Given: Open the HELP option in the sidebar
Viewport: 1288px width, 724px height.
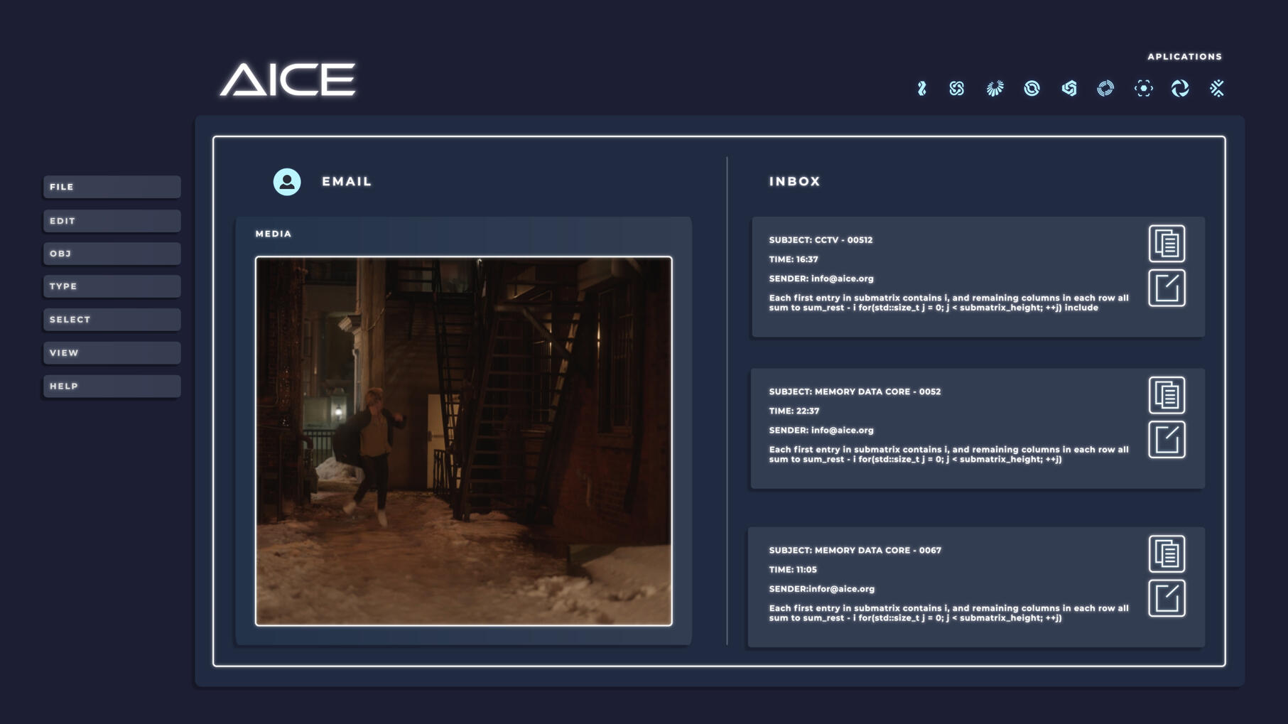Looking at the screenshot, I should pos(111,386).
